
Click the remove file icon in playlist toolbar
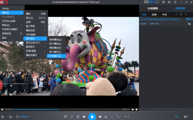pyautogui.click(x=181, y=14)
